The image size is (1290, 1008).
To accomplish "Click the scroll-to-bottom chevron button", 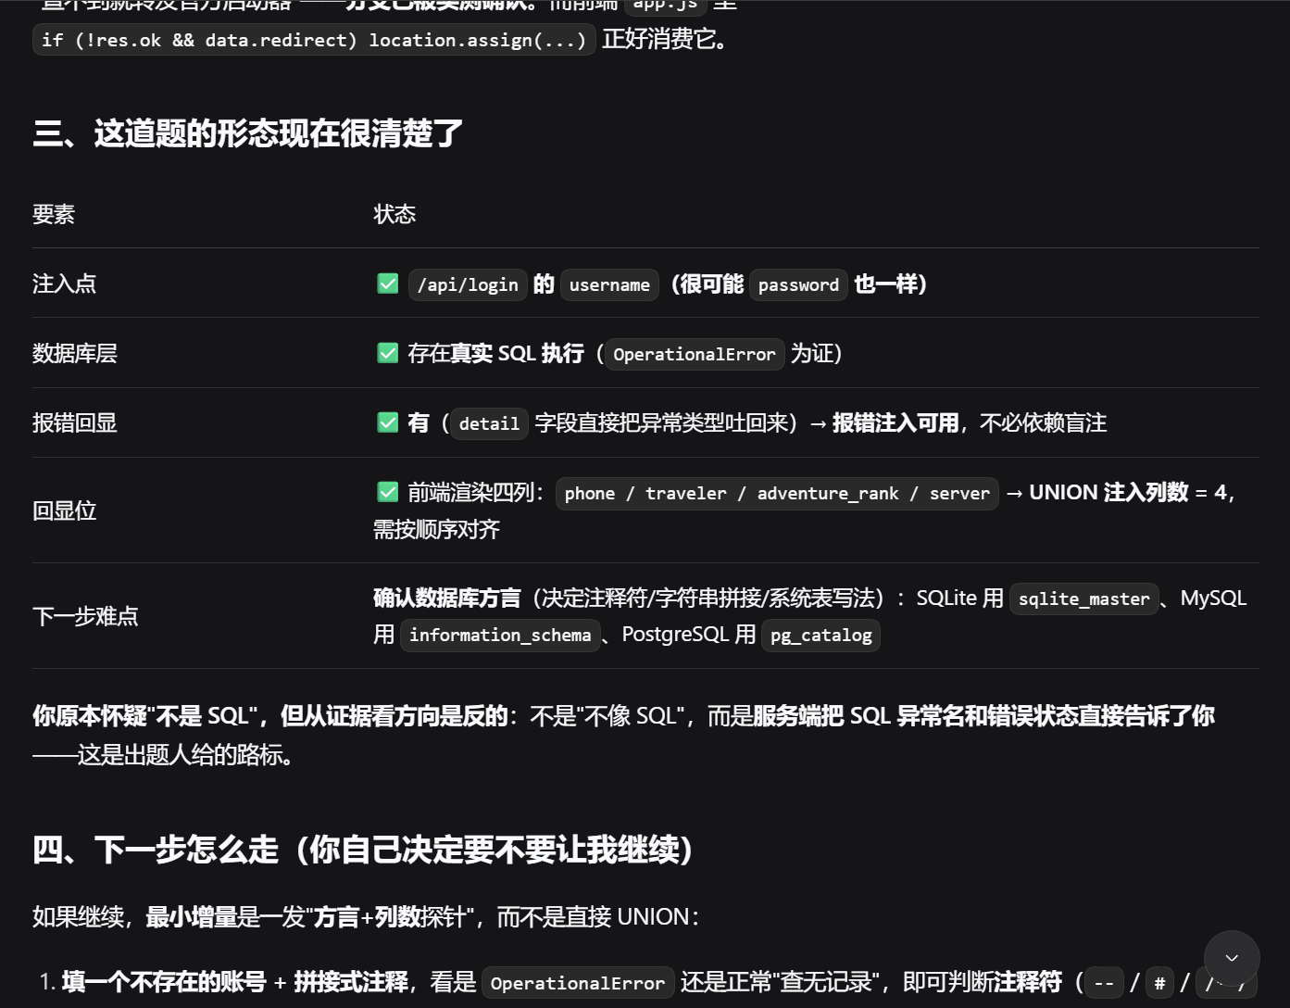I will (x=1232, y=958).
